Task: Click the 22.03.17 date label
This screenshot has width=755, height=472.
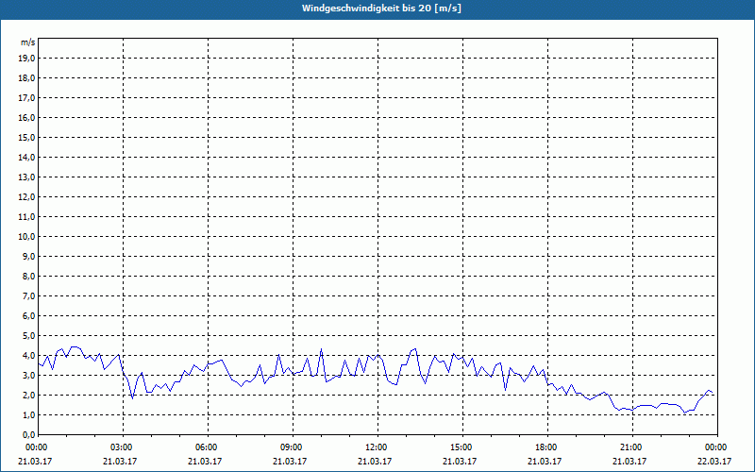Action: [714, 462]
